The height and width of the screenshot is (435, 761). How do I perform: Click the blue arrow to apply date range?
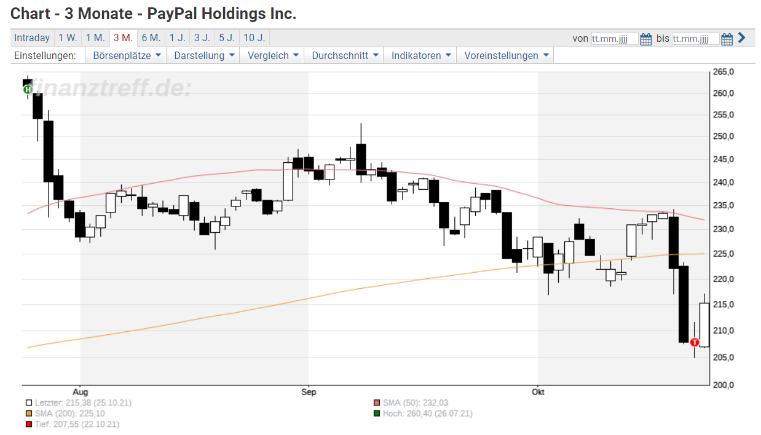click(x=741, y=38)
